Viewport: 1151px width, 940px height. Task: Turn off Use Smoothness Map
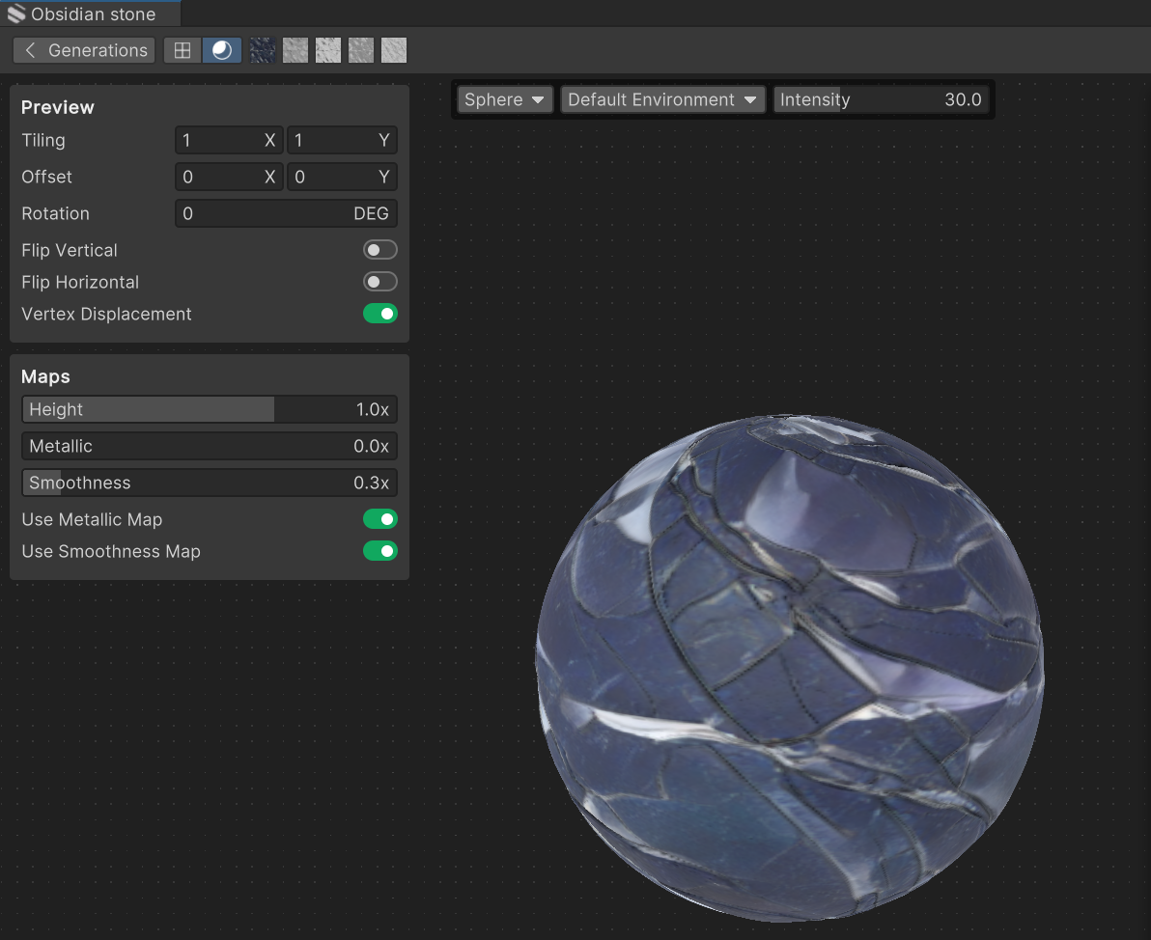(x=379, y=552)
